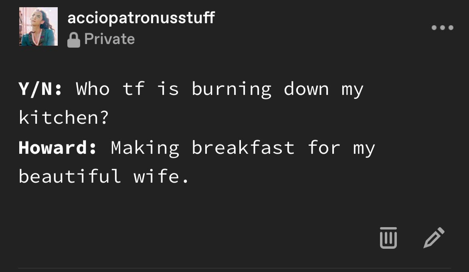The width and height of the screenshot is (469, 272).
Task: Click the abbreviation tf in the post
Action: pos(134,89)
